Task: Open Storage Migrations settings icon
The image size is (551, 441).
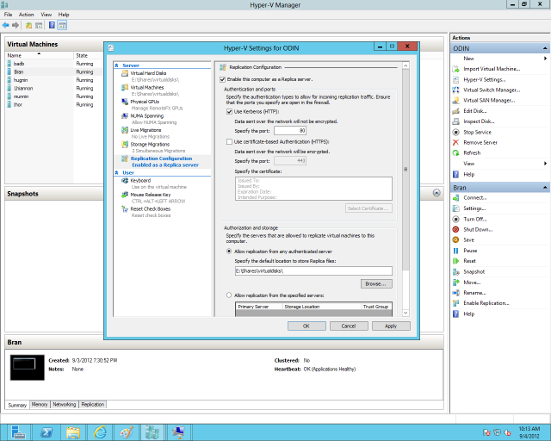Action: point(124,145)
